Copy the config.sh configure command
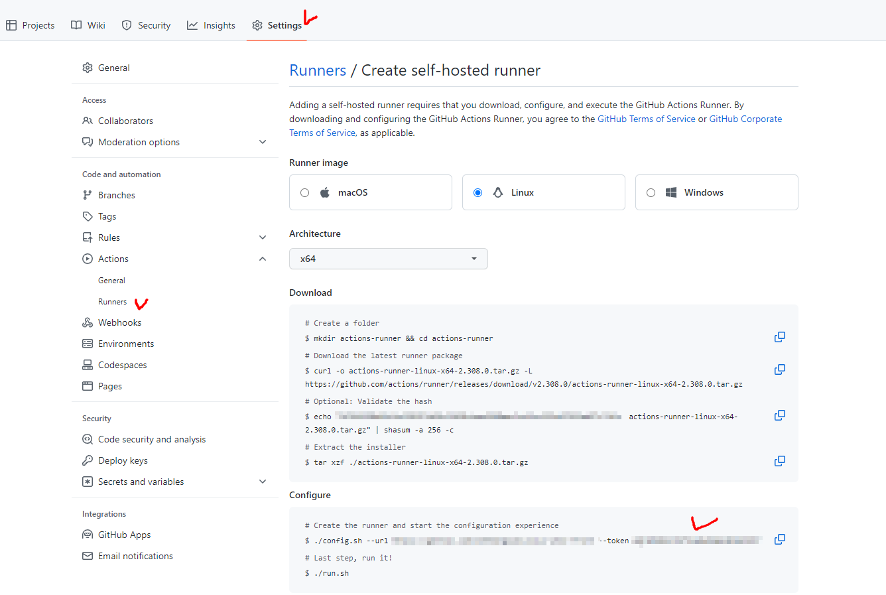Screen dimensions: 886x595 780,539
